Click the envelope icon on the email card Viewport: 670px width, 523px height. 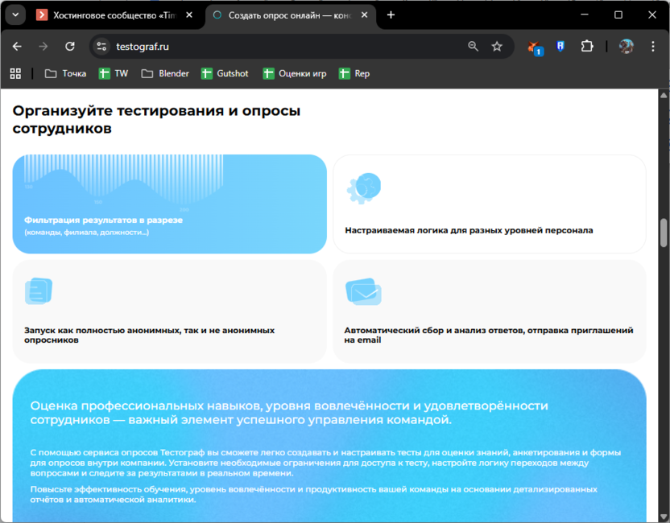click(364, 293)
